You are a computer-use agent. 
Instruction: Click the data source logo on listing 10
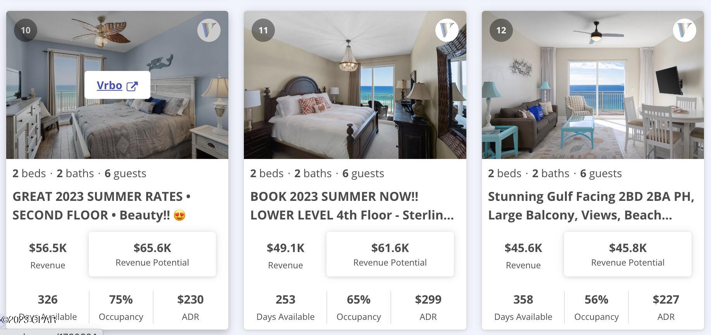point(209,30)
